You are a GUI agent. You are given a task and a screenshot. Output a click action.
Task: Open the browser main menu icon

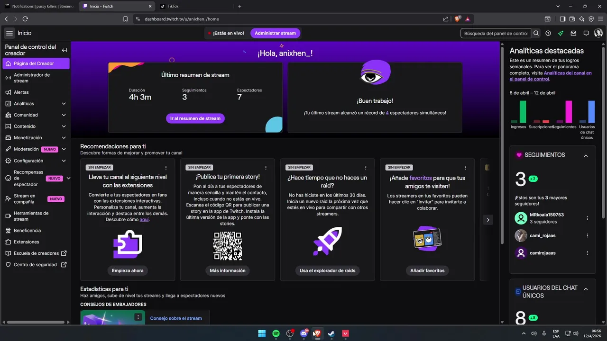[600, 19]
